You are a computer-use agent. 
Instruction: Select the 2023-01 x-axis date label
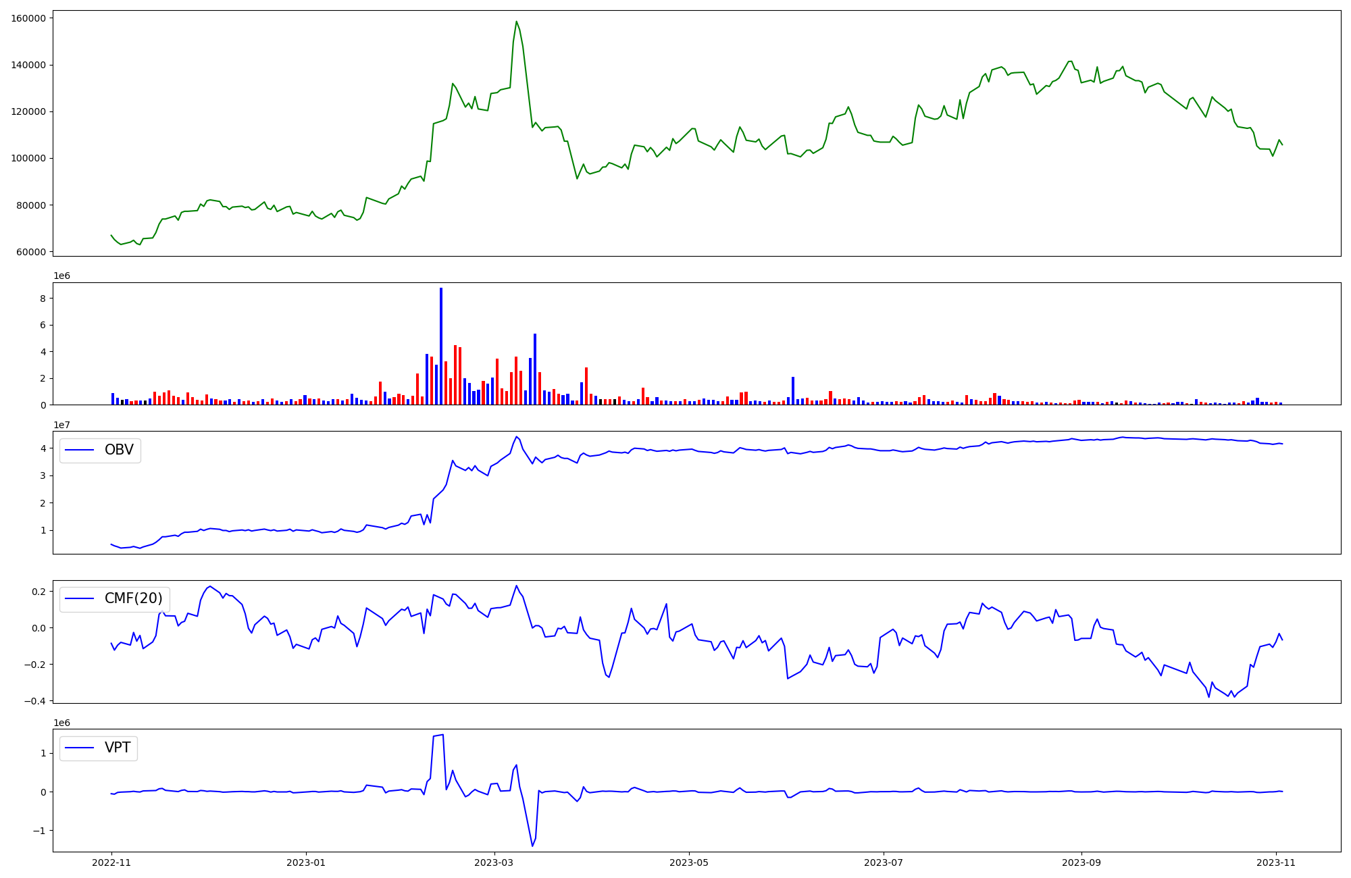(307, 862)
